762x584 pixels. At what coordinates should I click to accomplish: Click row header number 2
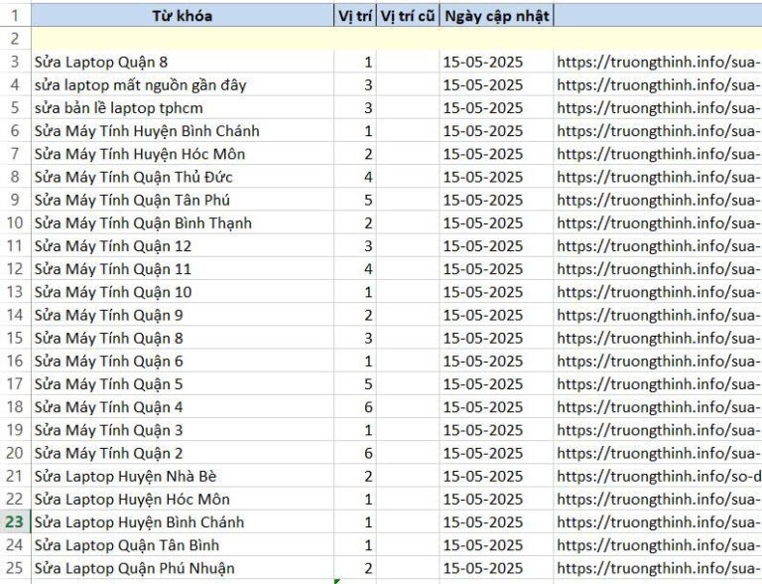15,39
